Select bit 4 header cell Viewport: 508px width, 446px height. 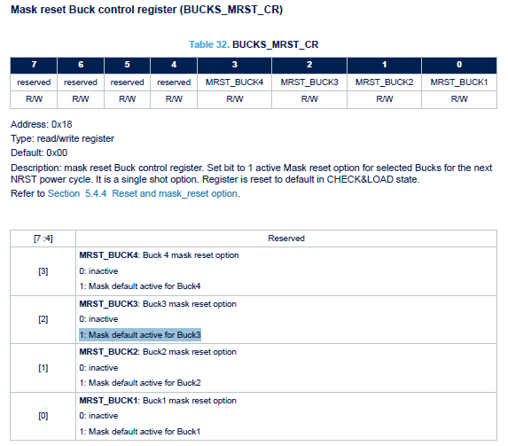tap(174, 65)
